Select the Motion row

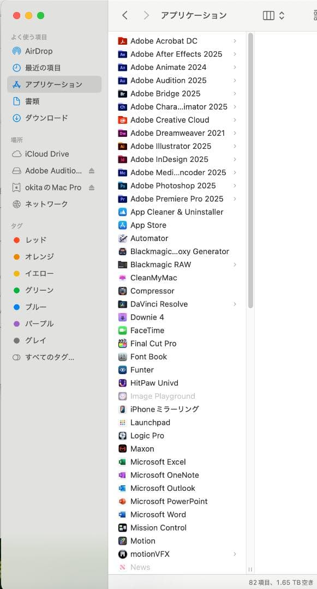[x=178, y=540]
